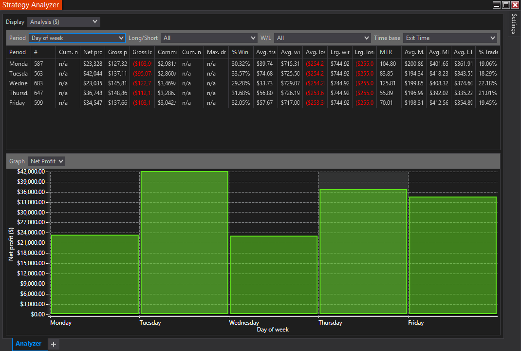
Task: Sort by the MTR column header
Action: pos(389,52)
